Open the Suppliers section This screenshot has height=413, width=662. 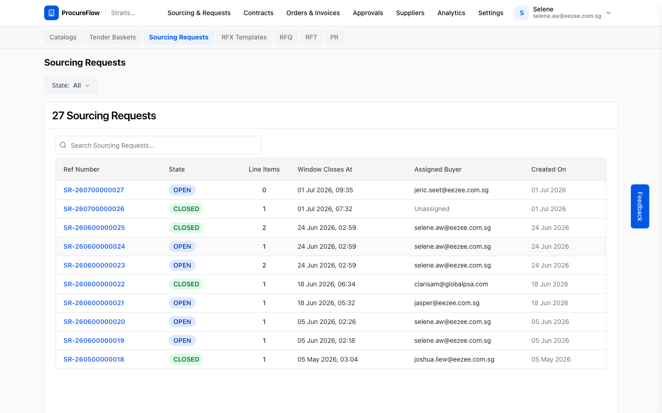(410, 13)
